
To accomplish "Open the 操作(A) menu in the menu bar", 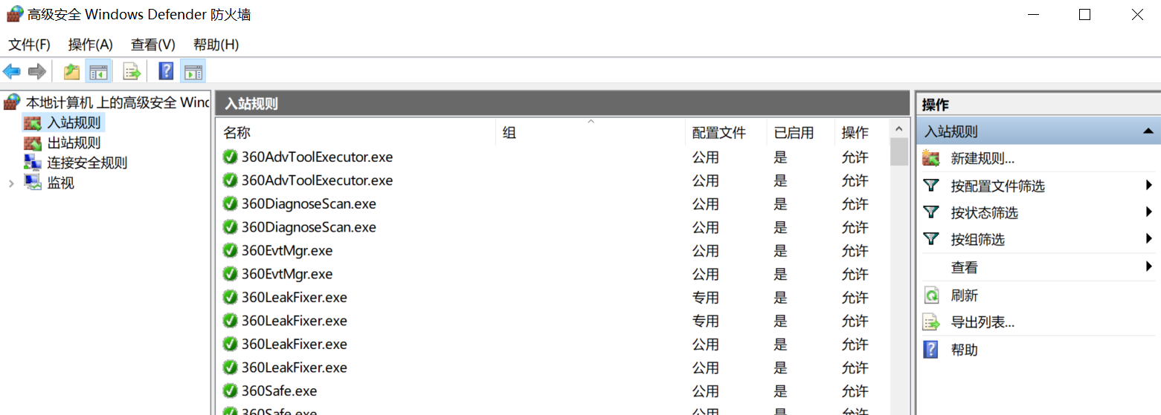I will point(91,45).
